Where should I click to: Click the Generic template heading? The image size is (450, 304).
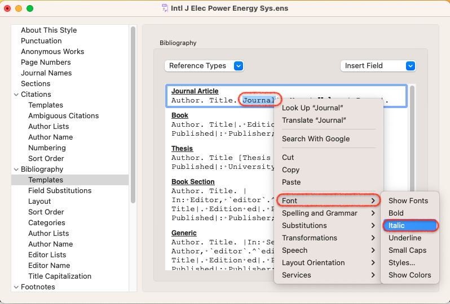[x=184, y=233]
